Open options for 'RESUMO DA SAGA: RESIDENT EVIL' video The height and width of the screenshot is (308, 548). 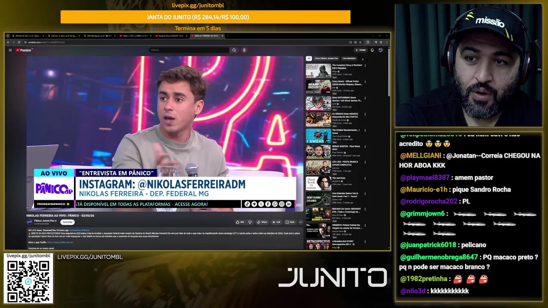point(365,210)
